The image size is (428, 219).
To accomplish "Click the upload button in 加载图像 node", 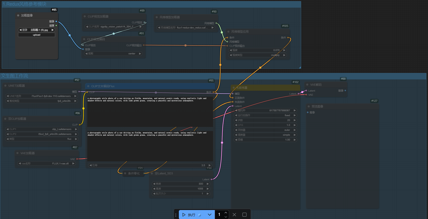I will [x=36, y=35].
